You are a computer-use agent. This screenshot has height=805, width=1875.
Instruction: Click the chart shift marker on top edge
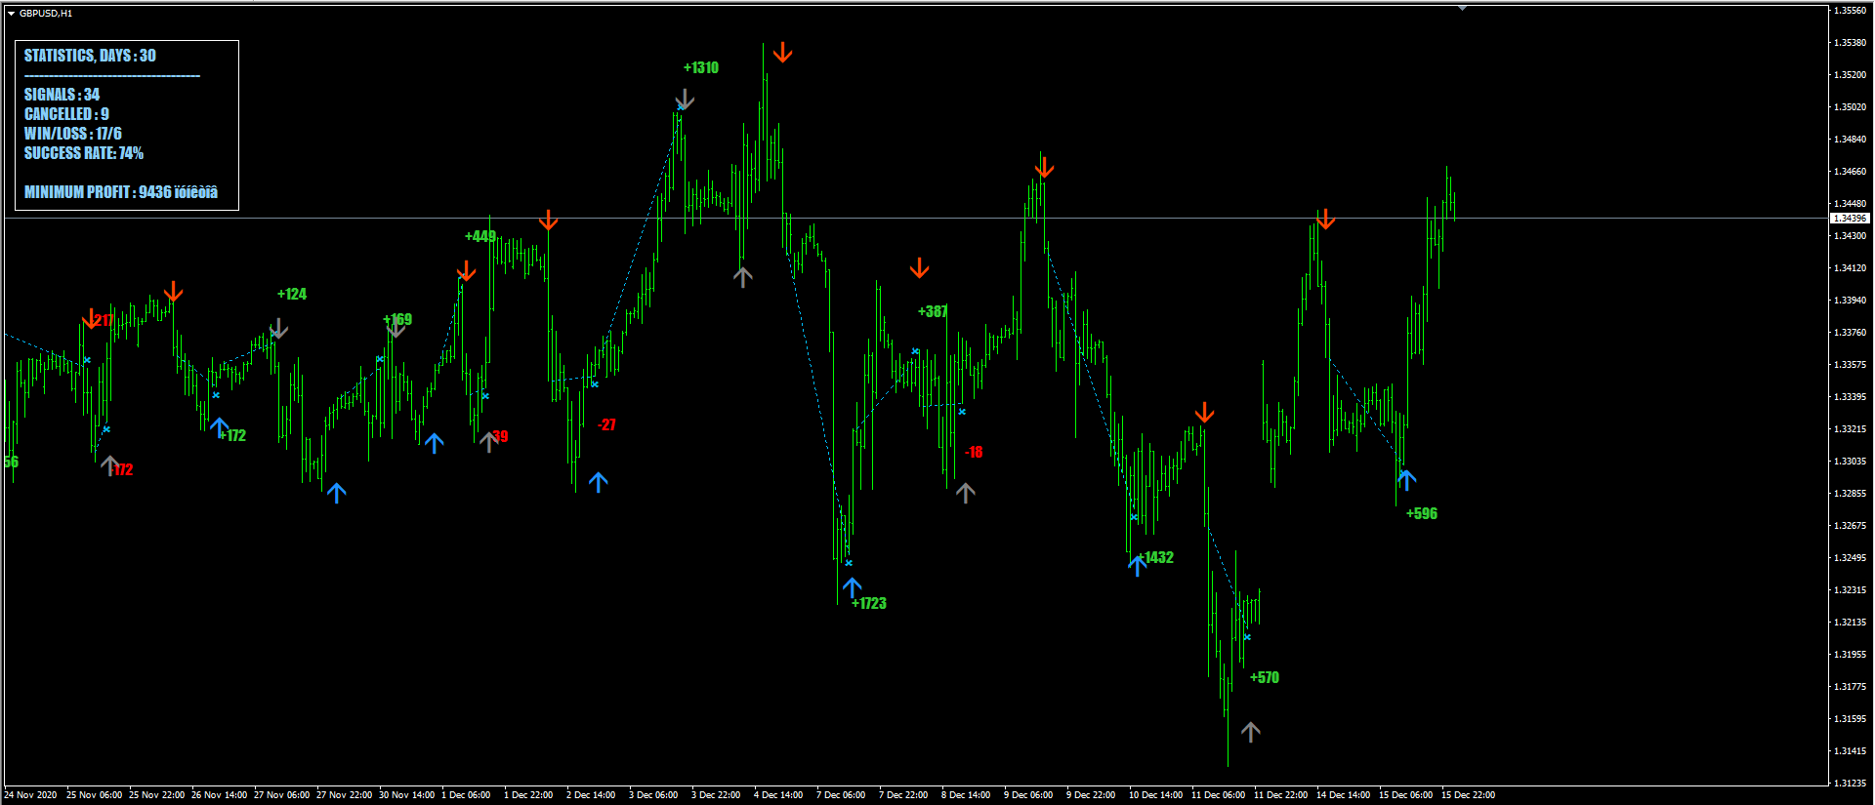tap(1462, 8)
